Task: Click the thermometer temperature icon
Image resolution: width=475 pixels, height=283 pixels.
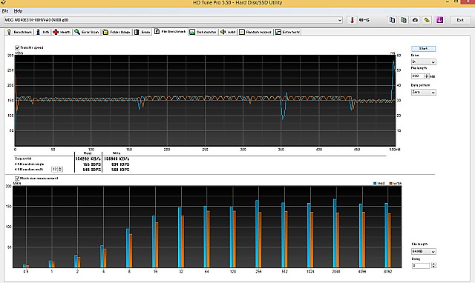Action: click(x=352, y=20)
